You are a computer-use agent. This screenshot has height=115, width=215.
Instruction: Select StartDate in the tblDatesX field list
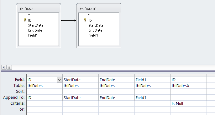click(96, 25)
